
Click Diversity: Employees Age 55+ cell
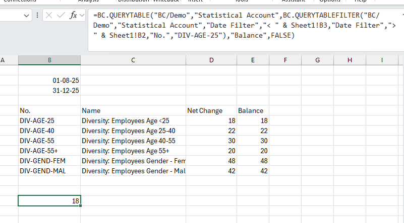133,151
